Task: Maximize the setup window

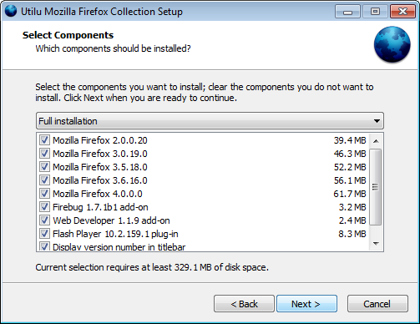Action: (375, 12)
